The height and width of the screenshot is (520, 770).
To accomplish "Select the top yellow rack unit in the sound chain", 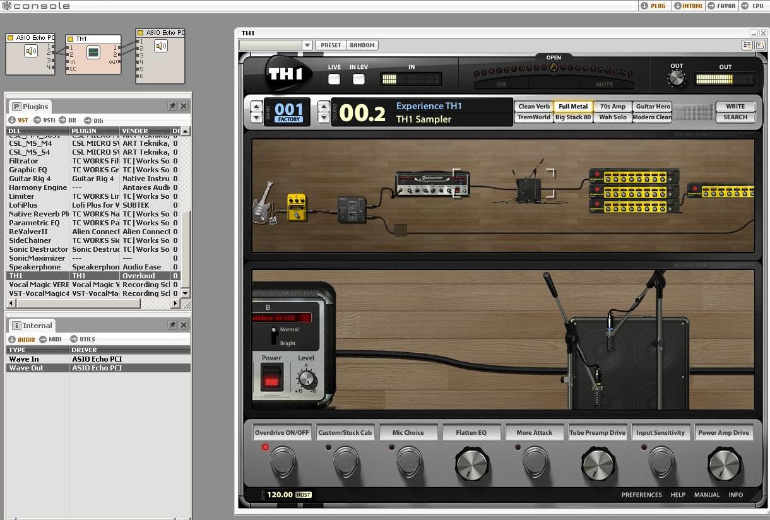I will (634, 175).
